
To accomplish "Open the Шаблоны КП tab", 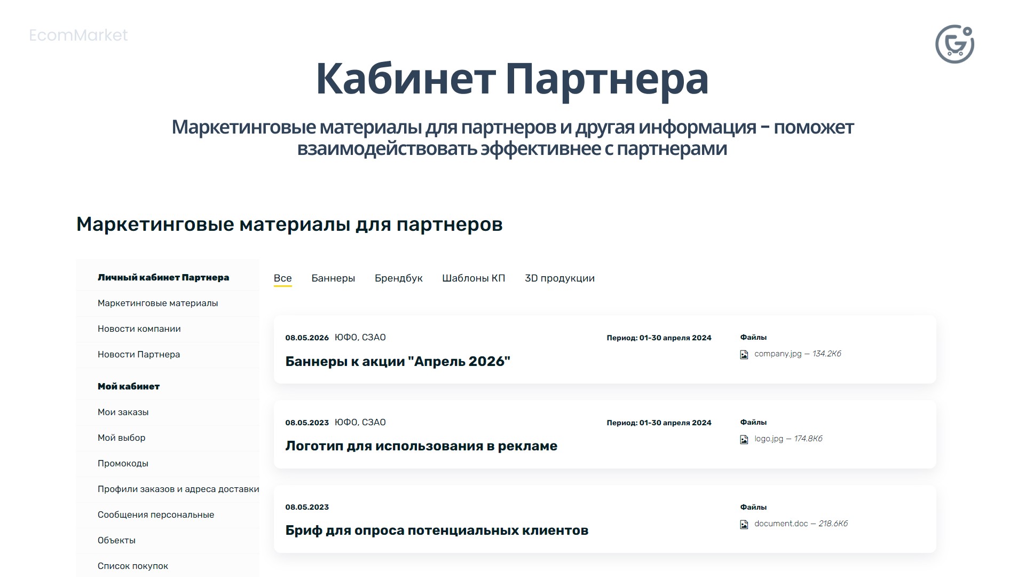I will click(x=474, y=278).
